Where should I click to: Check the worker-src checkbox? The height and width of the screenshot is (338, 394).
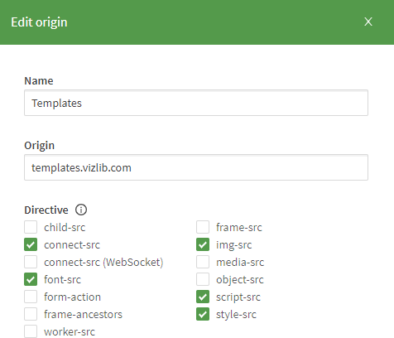[x=31, y=331]
